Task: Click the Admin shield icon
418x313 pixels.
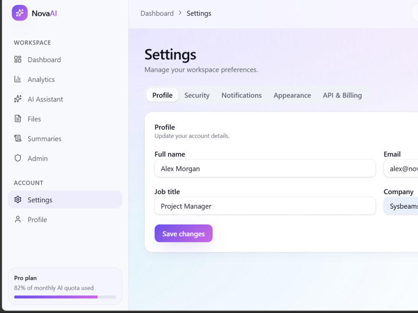Action: coord(18,158)
